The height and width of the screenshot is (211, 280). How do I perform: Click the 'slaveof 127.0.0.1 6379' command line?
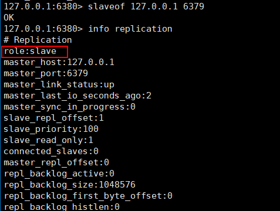pos(104,6)
